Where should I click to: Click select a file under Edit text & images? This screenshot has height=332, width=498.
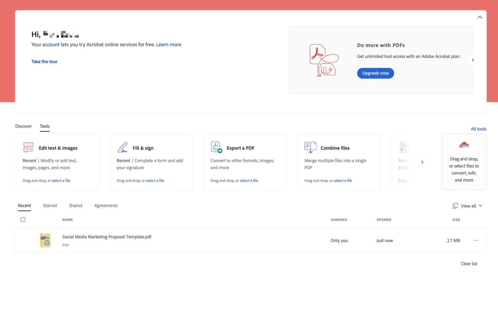(x=61, y=180)
